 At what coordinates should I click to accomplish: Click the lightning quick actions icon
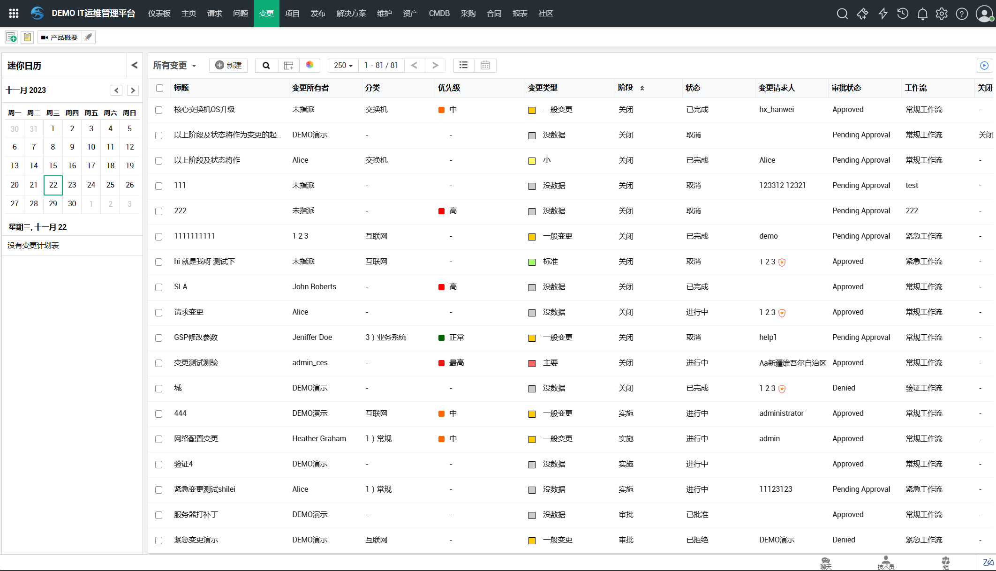(x=883, y=14)
